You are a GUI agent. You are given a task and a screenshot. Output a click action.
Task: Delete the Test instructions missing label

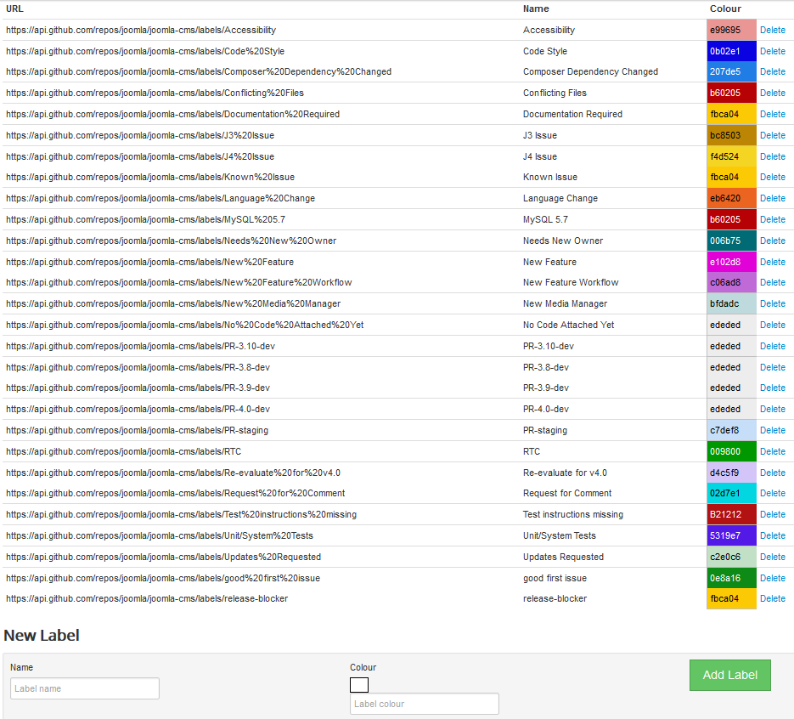click(x=772, y=514)
